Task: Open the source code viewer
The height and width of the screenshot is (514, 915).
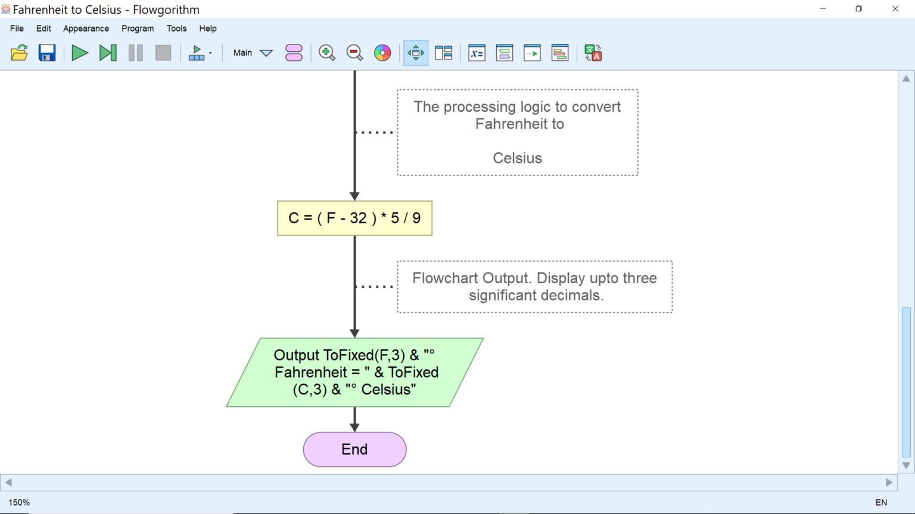Action: (560, 53)
